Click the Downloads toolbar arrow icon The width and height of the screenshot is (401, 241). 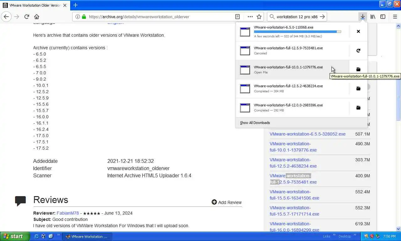362,17
